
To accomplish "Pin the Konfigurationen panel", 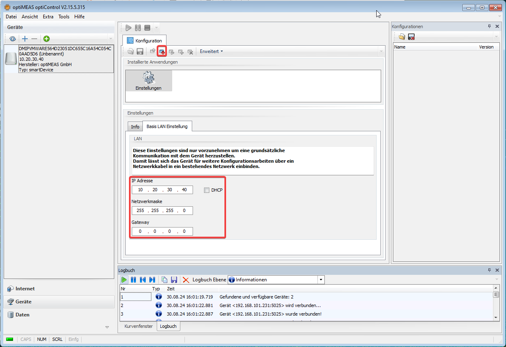I will coord(490,26).
